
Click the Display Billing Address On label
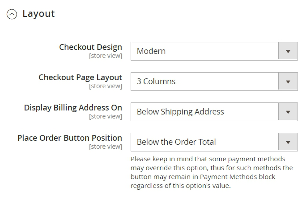(x=73, y=107)
